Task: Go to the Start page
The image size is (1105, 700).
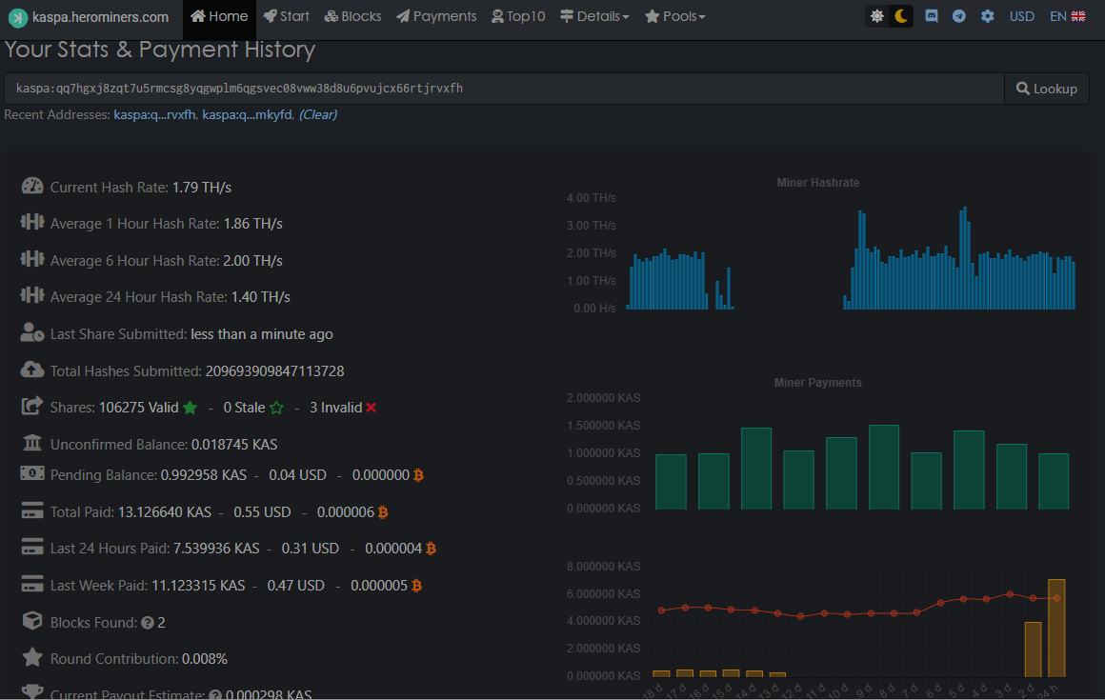Action: pyautogui.click(x=286, y=16)
